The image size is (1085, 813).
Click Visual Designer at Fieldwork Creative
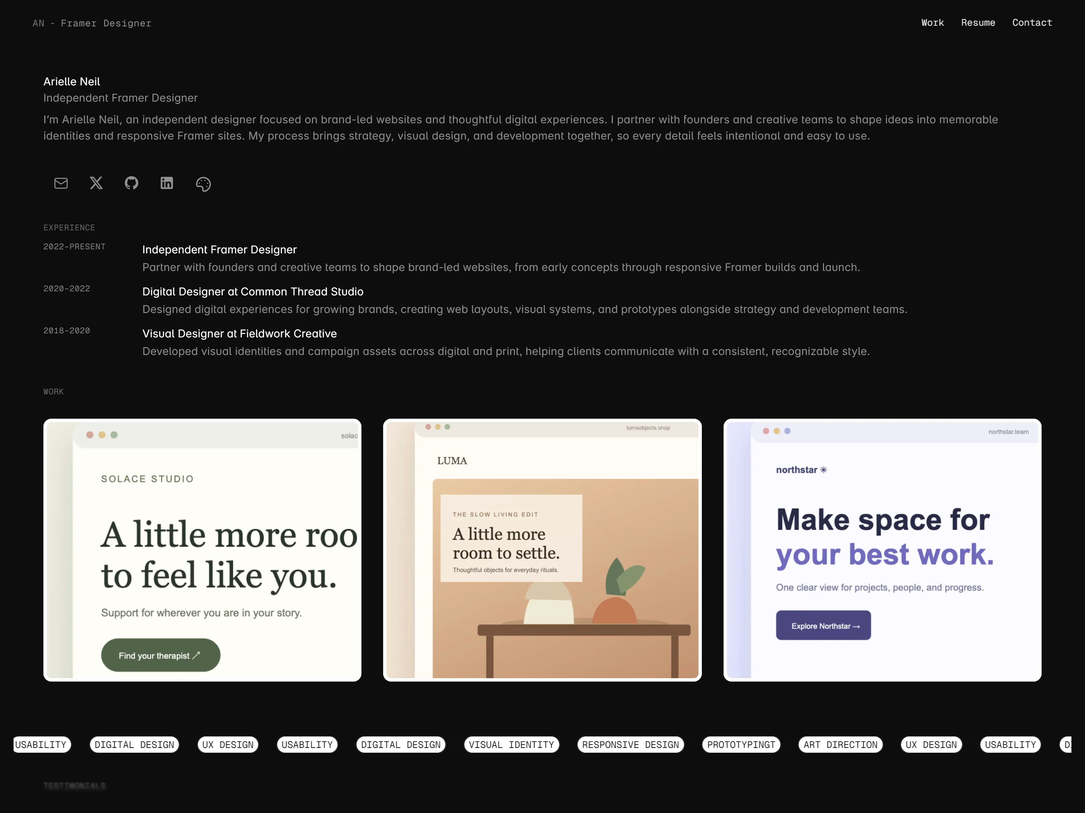239,334
